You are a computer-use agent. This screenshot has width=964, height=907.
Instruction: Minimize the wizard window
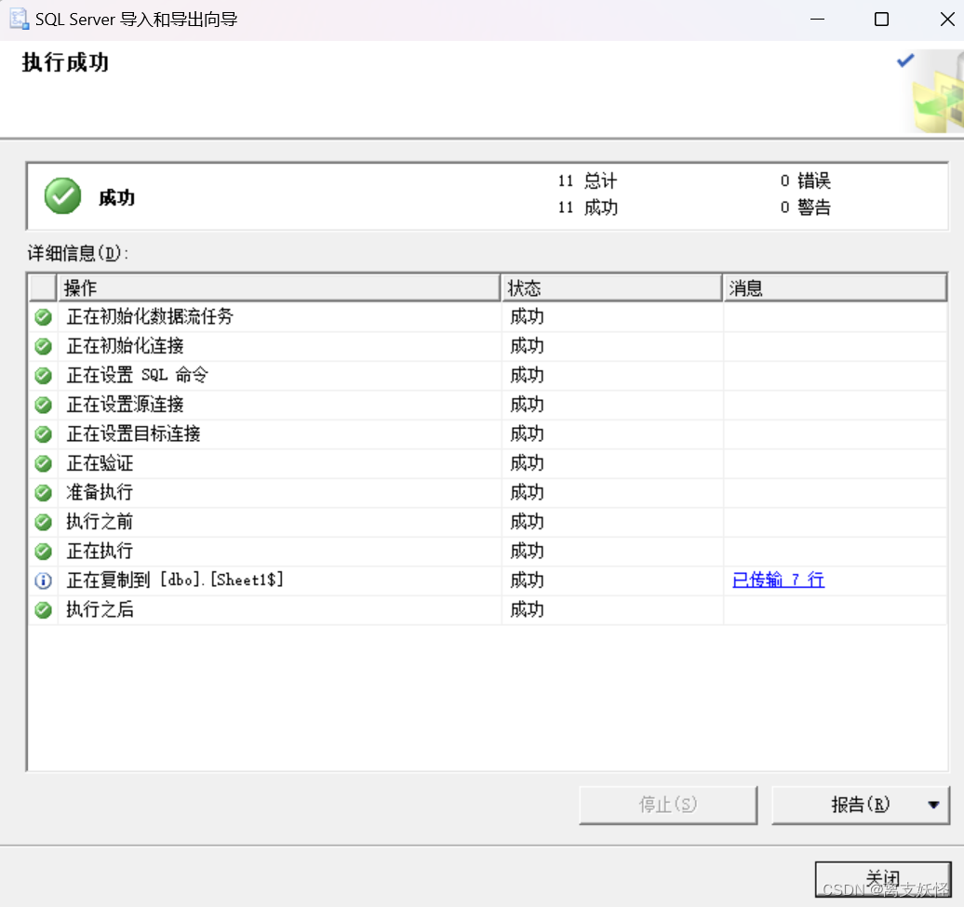point(817,19)
